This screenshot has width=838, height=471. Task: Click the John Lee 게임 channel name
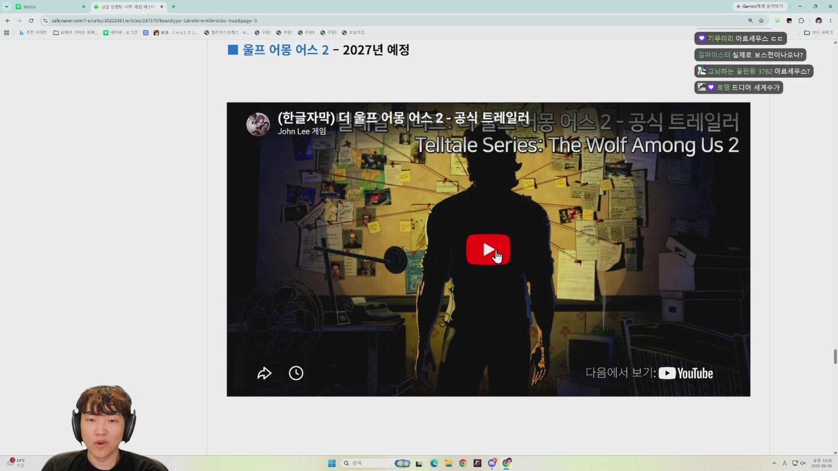point(302,131)
